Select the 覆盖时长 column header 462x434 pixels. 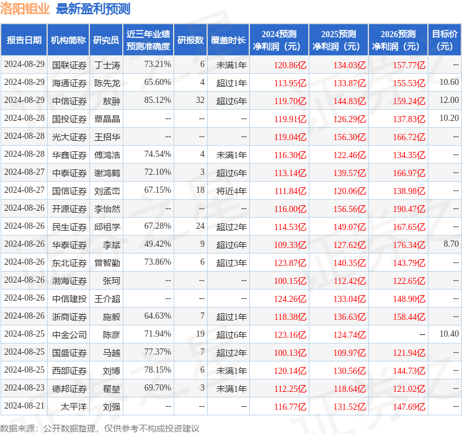pyautogui.click(x=228, y=40)
